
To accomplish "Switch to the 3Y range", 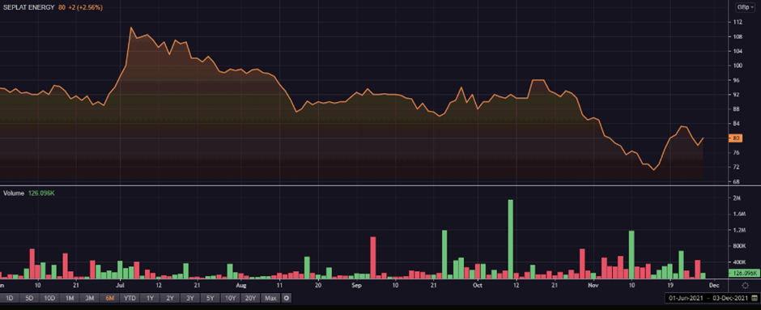I will click(x=189, y=298).
